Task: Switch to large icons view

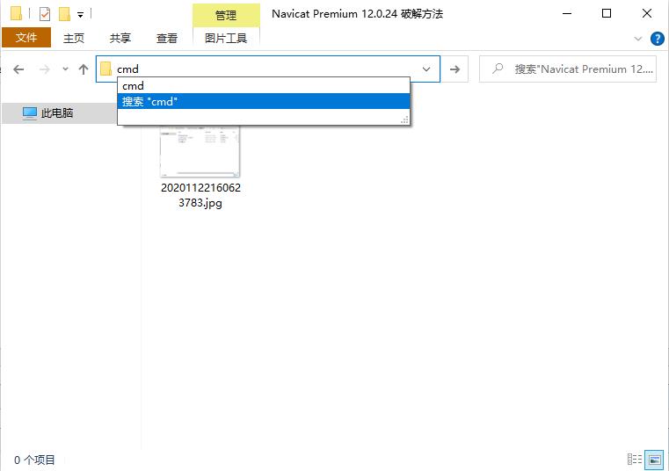Action: point(654,460)
